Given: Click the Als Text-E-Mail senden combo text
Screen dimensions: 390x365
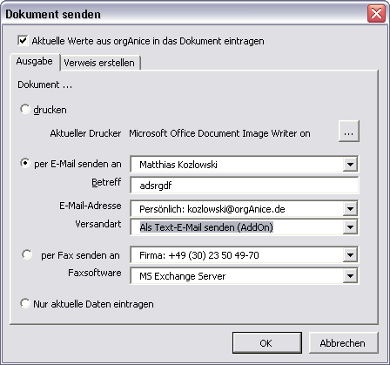Looking at the screenshot, I should 206,227.
